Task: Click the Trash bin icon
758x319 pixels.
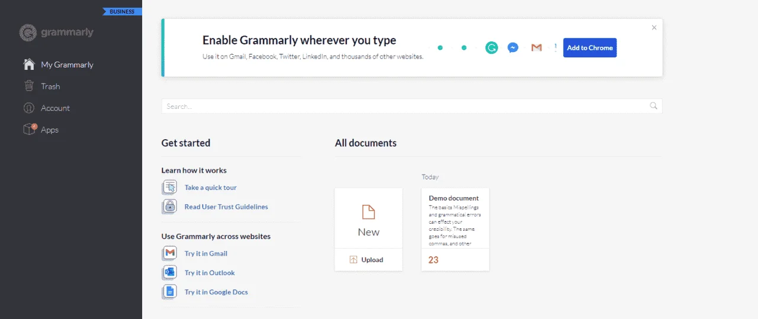Action: [x=28, y=86]
